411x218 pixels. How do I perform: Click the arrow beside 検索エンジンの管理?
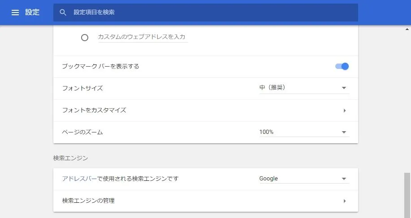tap(344, 201)
